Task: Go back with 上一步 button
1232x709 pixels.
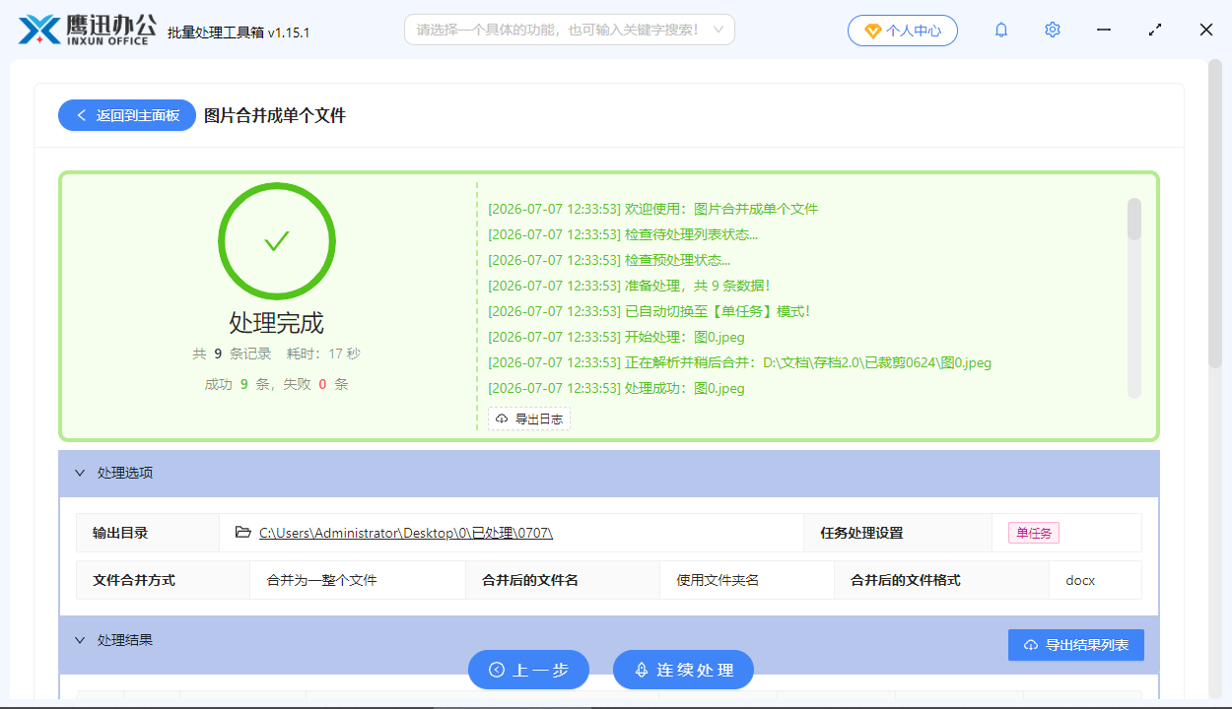Action: pyautogui.click(x=528, y=670)
